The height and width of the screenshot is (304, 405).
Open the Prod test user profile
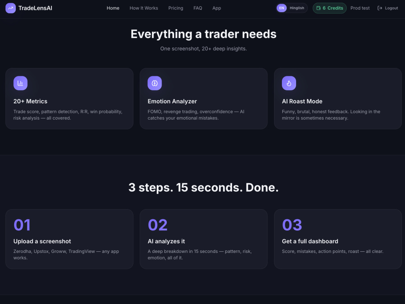click(360, 8)
